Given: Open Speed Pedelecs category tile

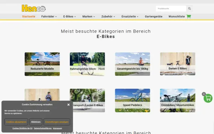Looking at the screenshot, I should click(133, 100).
